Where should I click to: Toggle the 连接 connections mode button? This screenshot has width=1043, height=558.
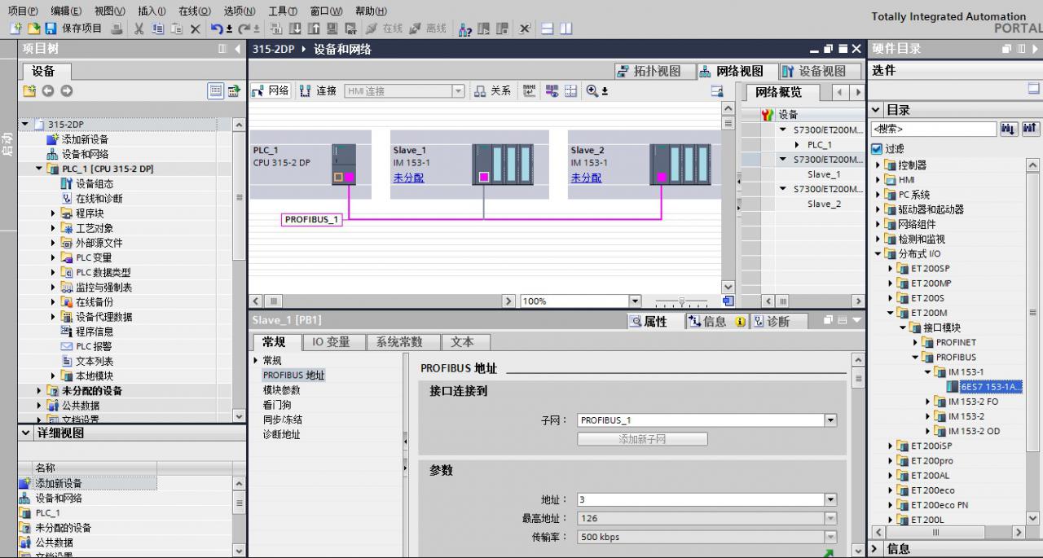click(318, 91)
